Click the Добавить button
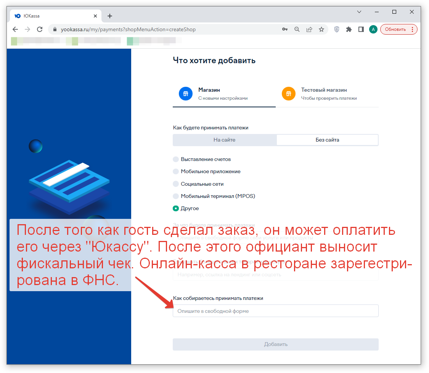 pyautogui.click(x=275, y=344)
